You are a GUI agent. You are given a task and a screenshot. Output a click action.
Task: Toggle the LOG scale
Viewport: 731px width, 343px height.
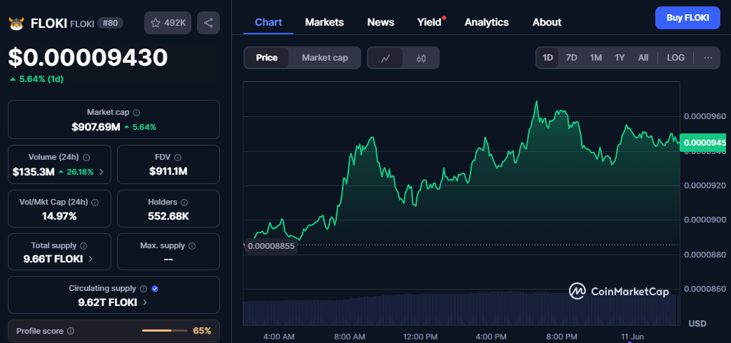click(675, 58)
